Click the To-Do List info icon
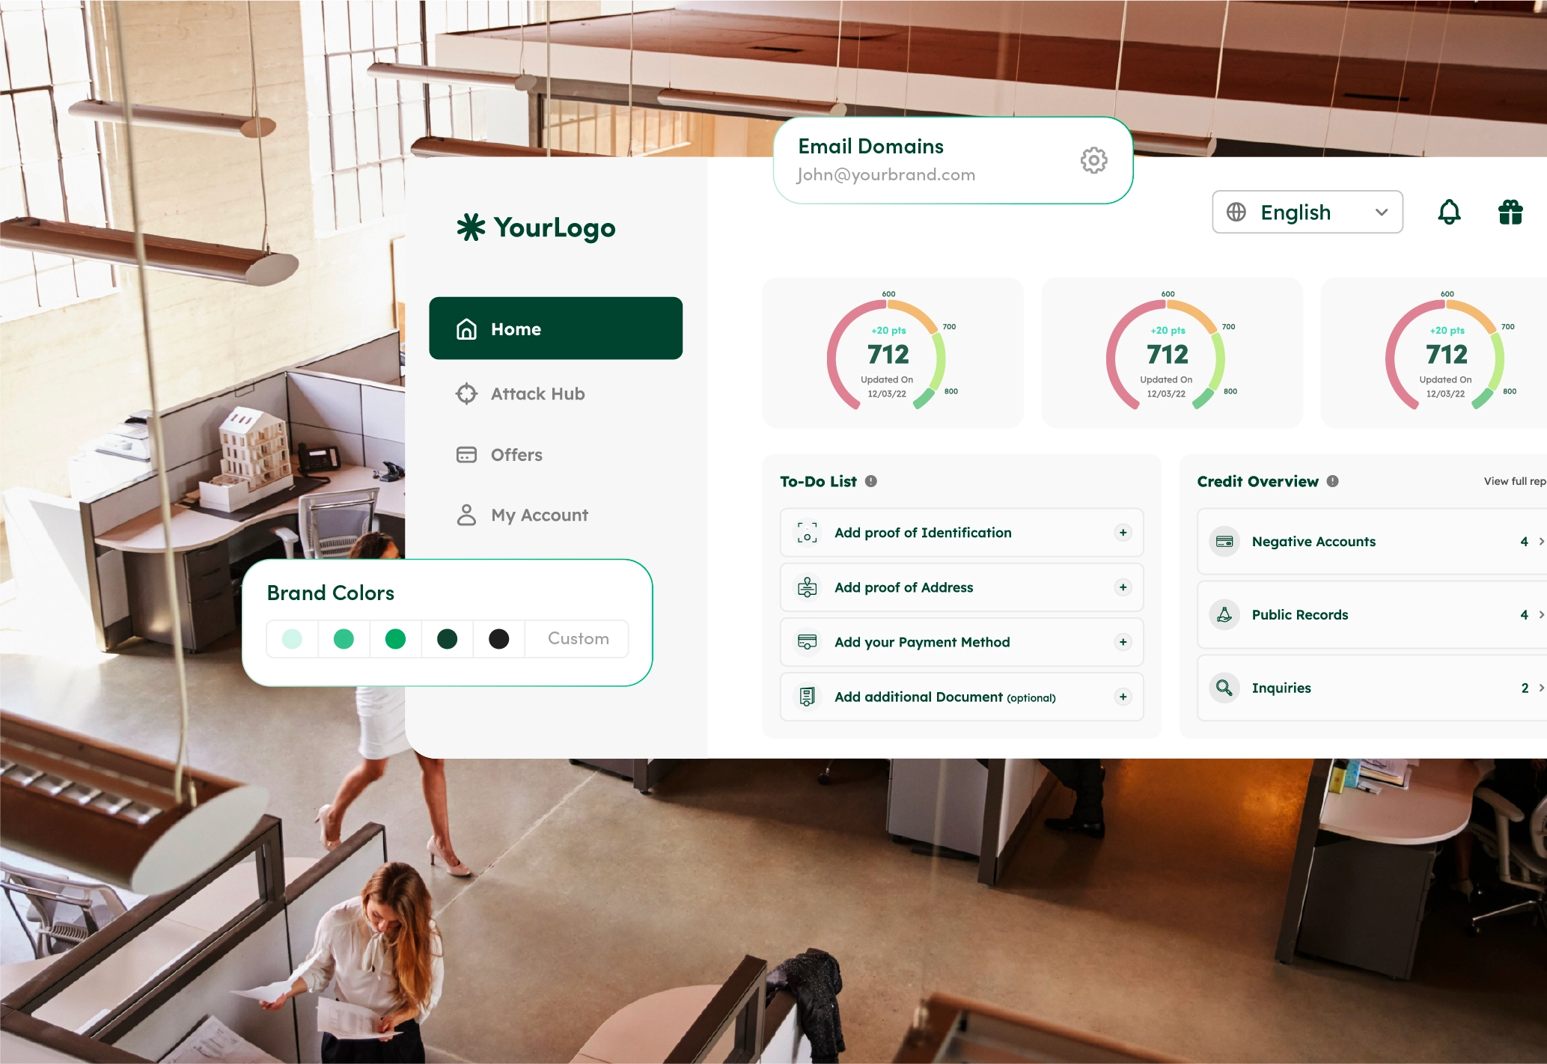Screen dimensions: 1547x1064 (x=871, y=481)
